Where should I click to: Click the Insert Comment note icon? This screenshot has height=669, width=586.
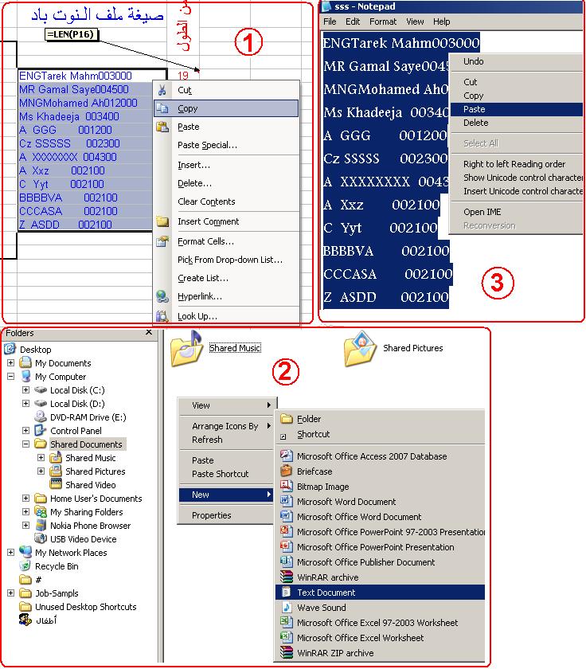(x=162, y=221)
